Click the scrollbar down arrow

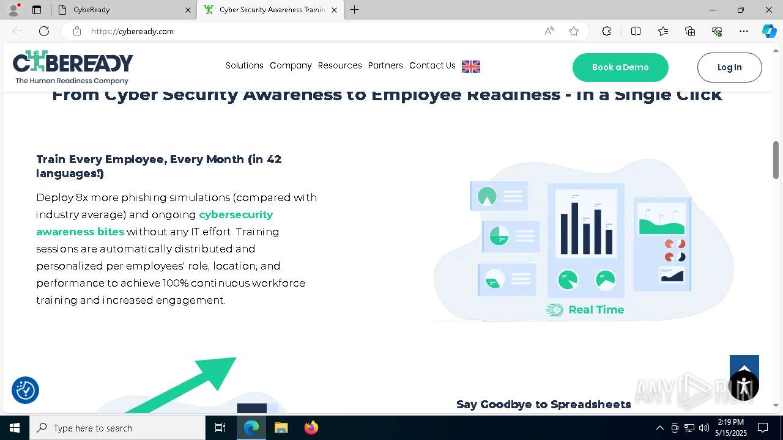coord(776,405)
